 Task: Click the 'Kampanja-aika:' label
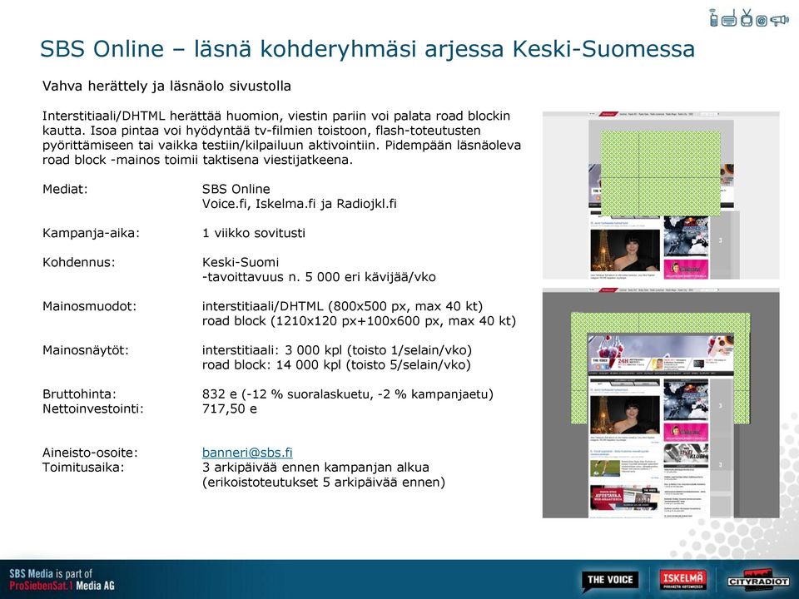pos(92,233)
